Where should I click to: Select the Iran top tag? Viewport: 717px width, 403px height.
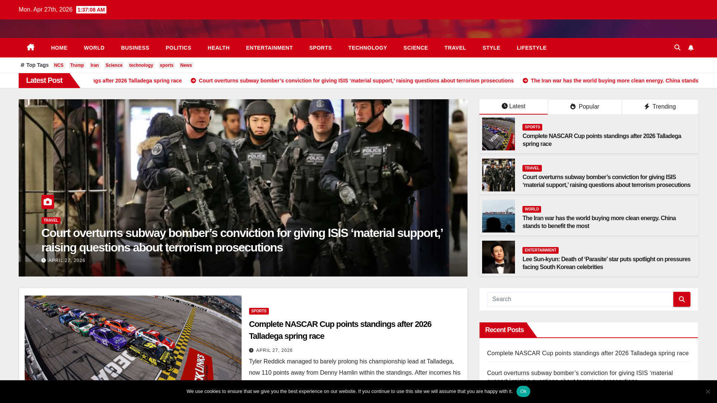[x=95, y=65]
